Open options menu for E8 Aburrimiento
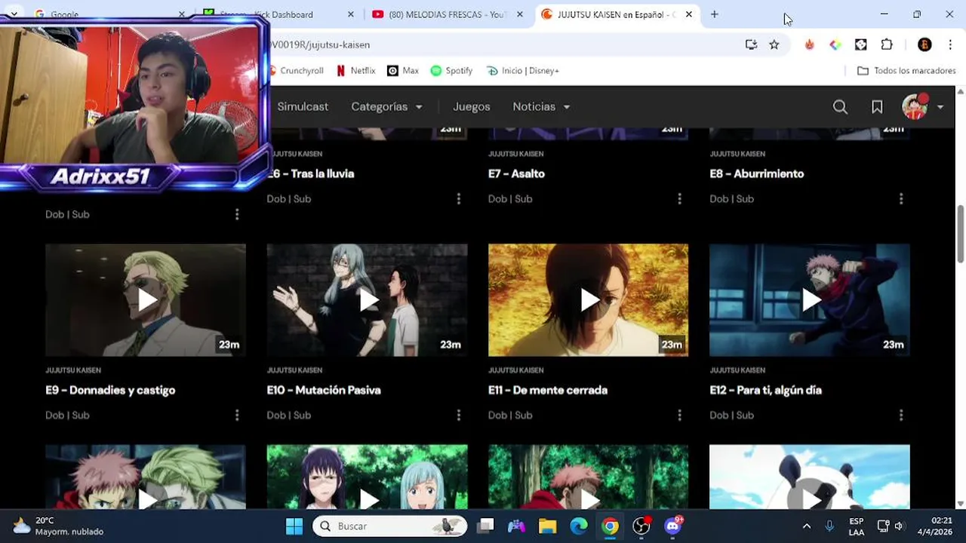This screenshot has width=966, height=543. (901, 198)
